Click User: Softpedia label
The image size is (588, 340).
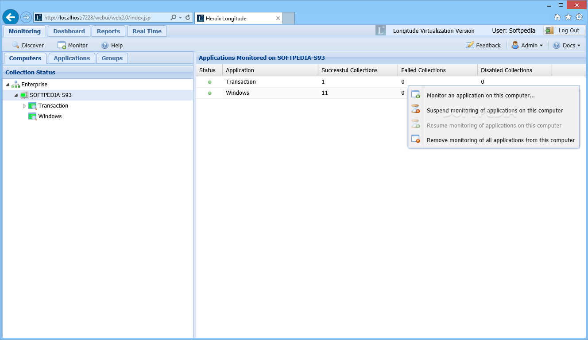(514, 31)
